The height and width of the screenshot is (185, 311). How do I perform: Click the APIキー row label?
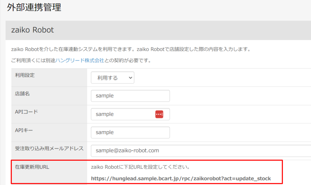pos(24,130)
